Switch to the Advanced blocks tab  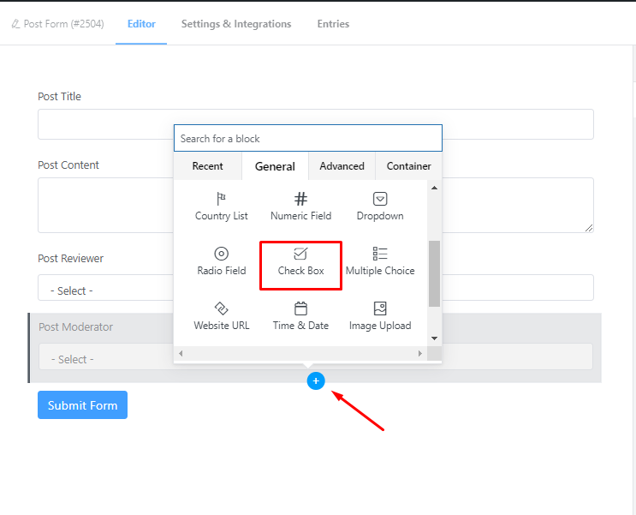tap(342, 166)
